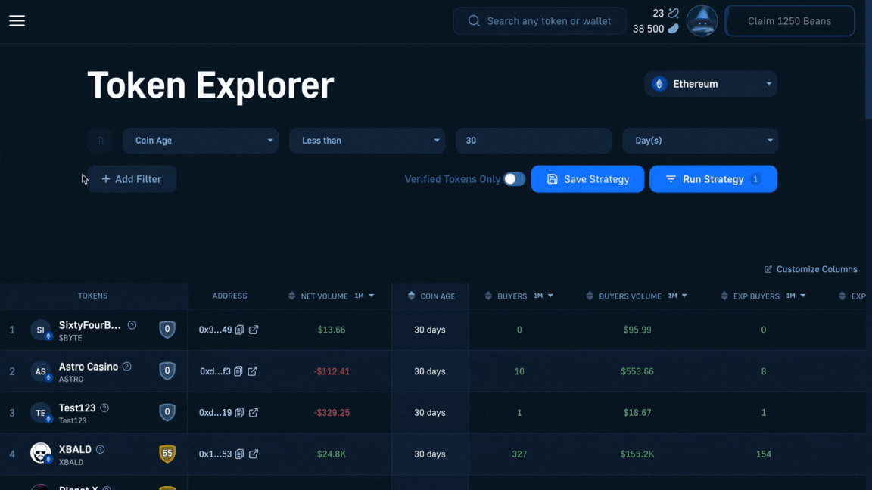Click the TOKENS column header
The image size is (872, 490).
point(93,296)
